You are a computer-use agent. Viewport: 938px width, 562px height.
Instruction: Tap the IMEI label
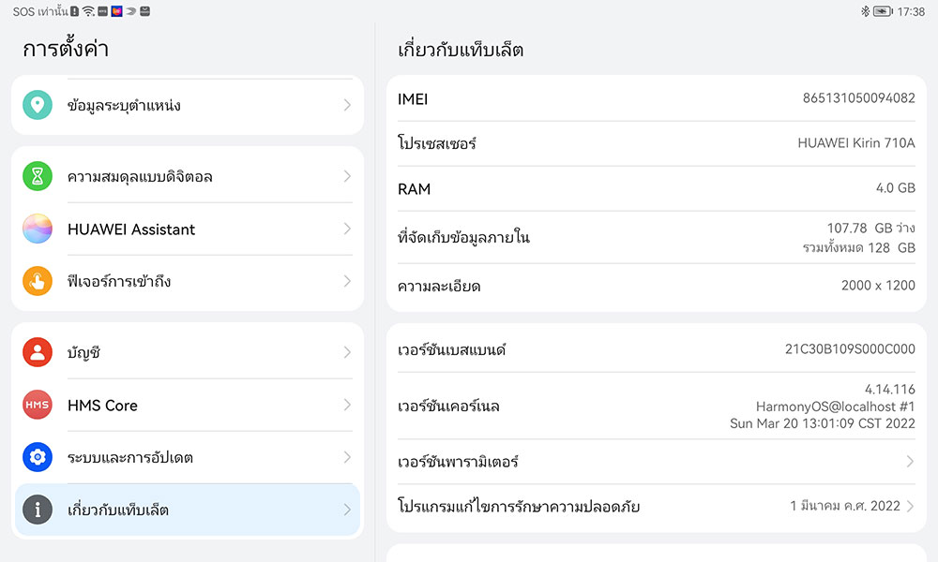tap(413, 99)
